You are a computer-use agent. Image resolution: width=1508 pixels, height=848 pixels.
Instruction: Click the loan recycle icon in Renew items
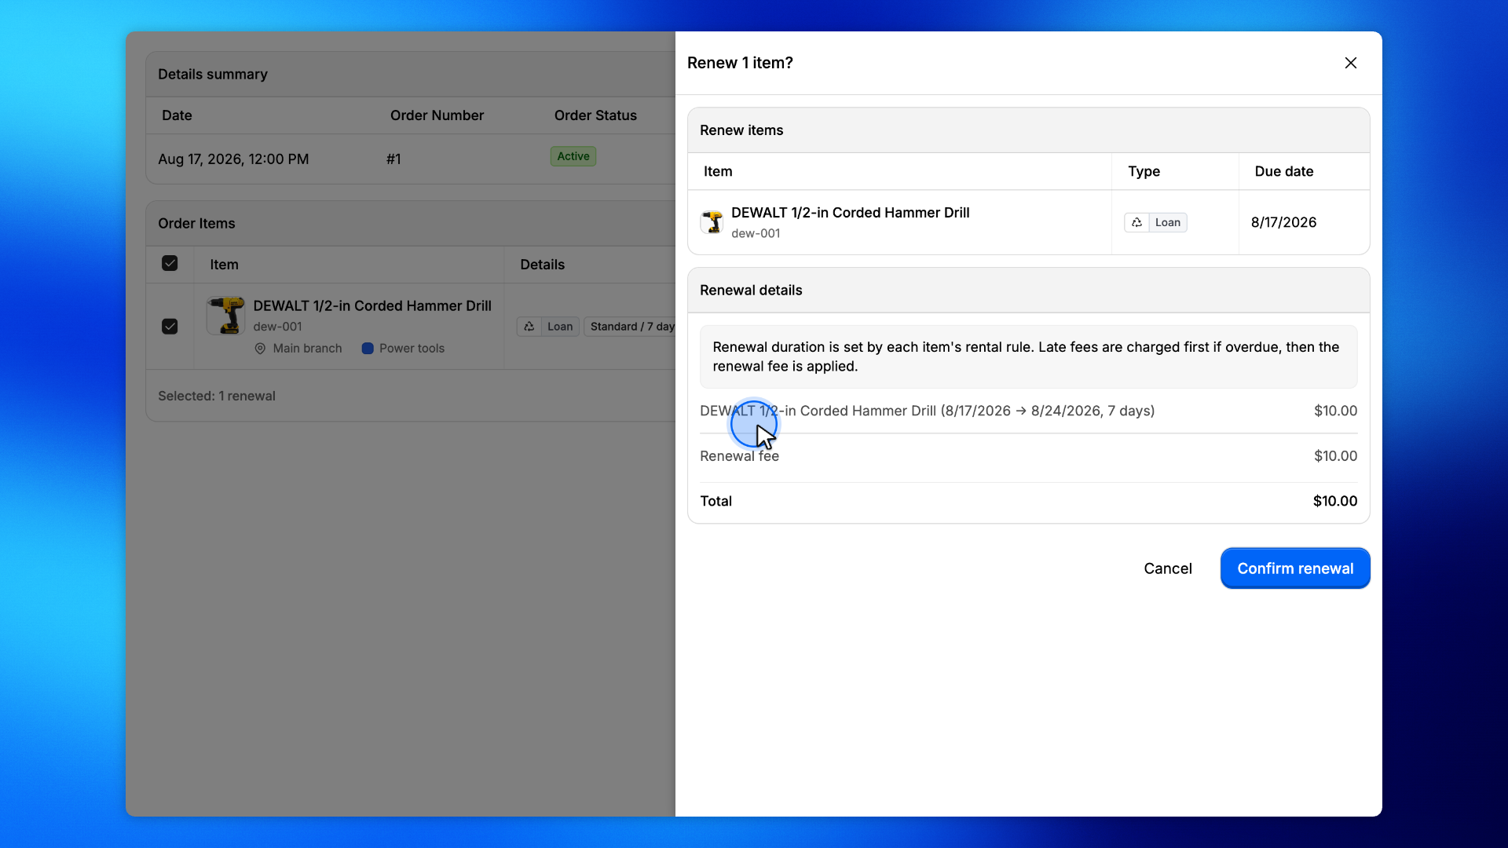tap(1136, 222)
